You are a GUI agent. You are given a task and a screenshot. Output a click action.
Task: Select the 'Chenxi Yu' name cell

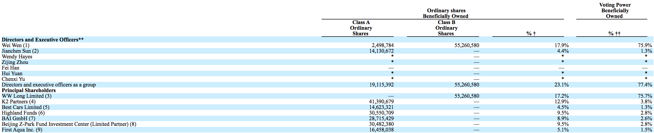click(x=13, y=79)
